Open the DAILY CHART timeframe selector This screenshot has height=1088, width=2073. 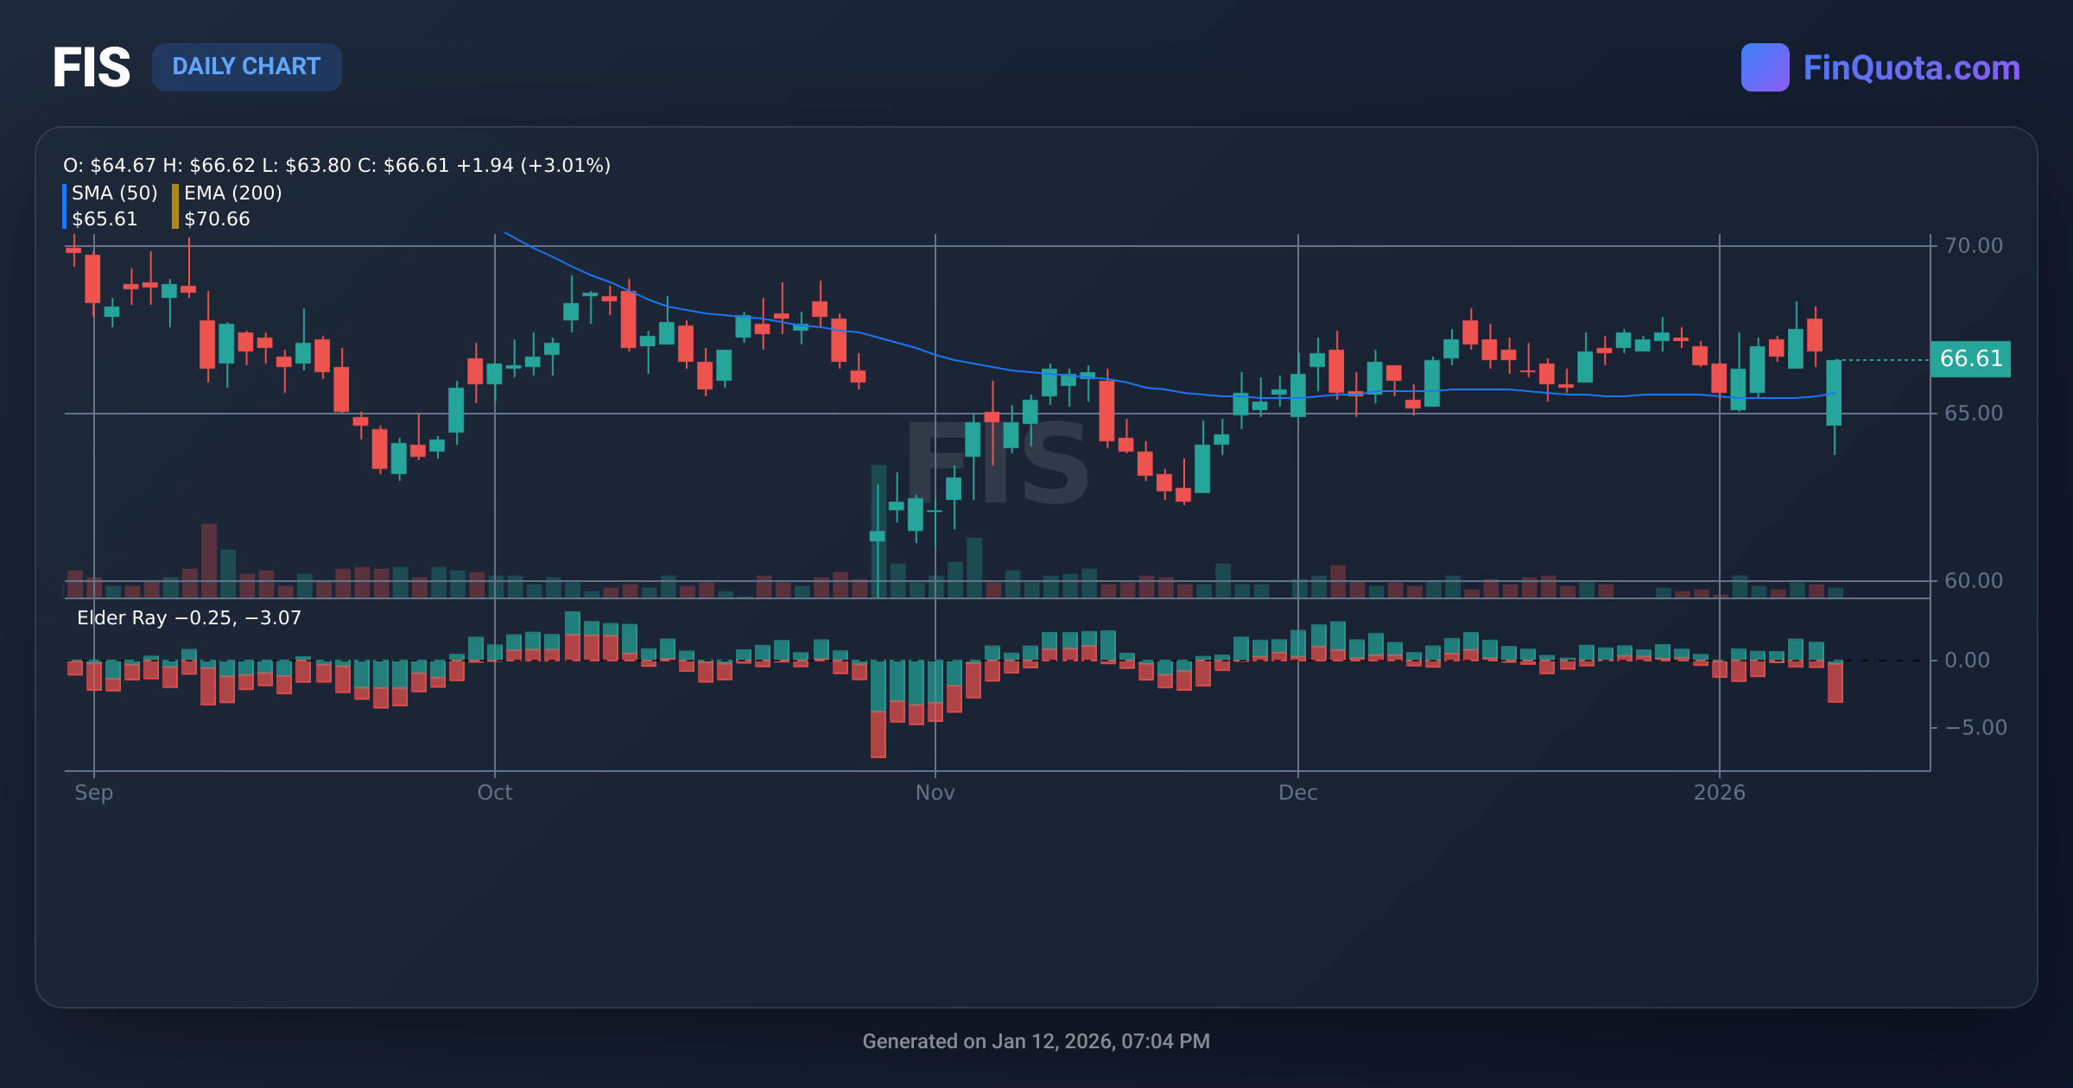[247, 66]
